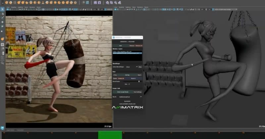Select the arrow Select tool in left toolbox
265x139 pixels.
pyautogui.click(x=2, y=9)
